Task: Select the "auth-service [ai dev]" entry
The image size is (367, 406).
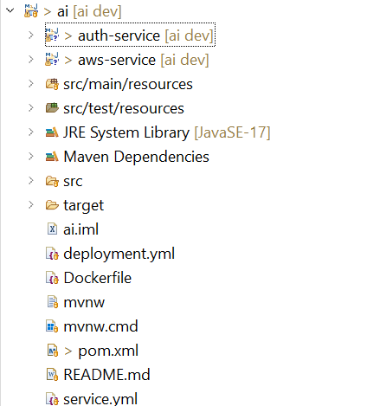Action: click(x=145, y=35)
